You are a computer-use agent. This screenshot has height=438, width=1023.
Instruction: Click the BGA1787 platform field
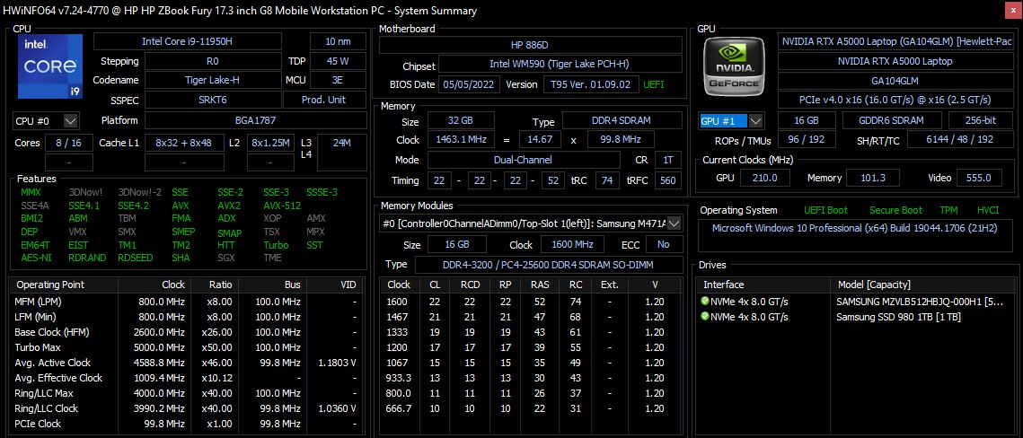(x=255, y=120)
